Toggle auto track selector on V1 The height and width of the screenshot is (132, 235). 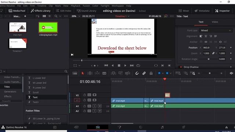coord(89,100)
